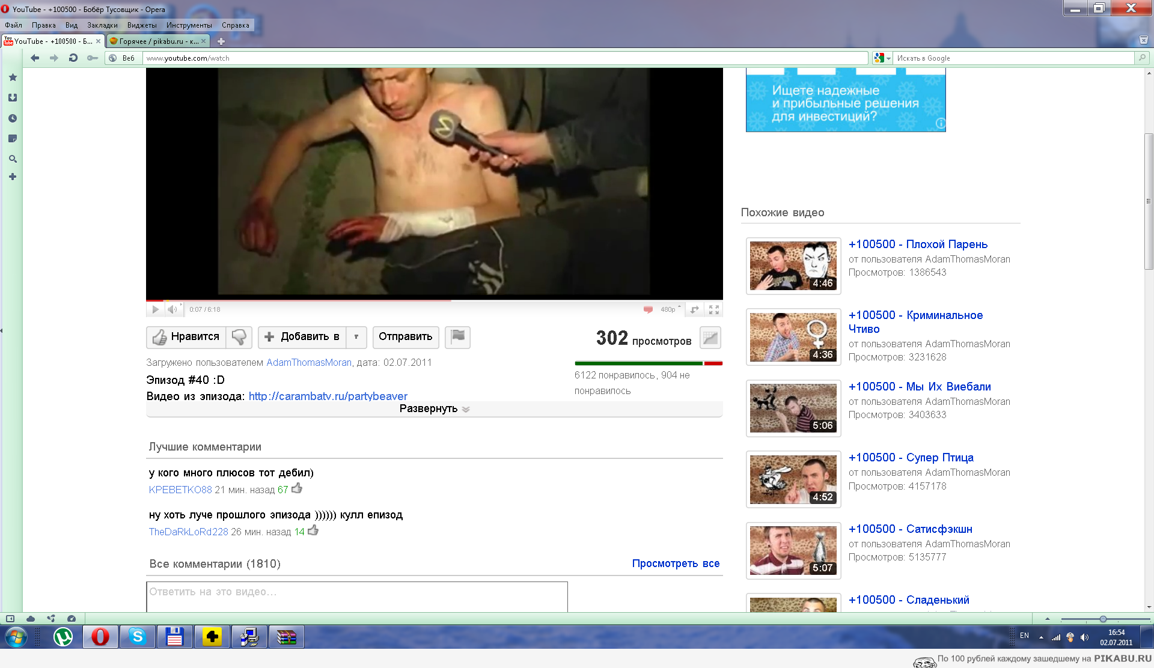Flag the video with the flag button
Image resolution: width=1154 pixels, height=668 pixels.
click(457, 337)
